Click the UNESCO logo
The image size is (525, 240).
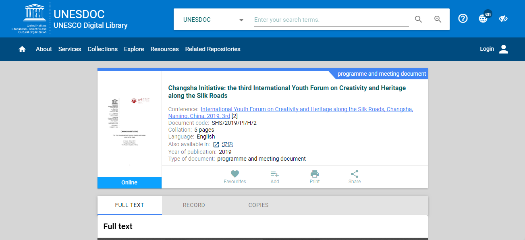pos(34,19)
